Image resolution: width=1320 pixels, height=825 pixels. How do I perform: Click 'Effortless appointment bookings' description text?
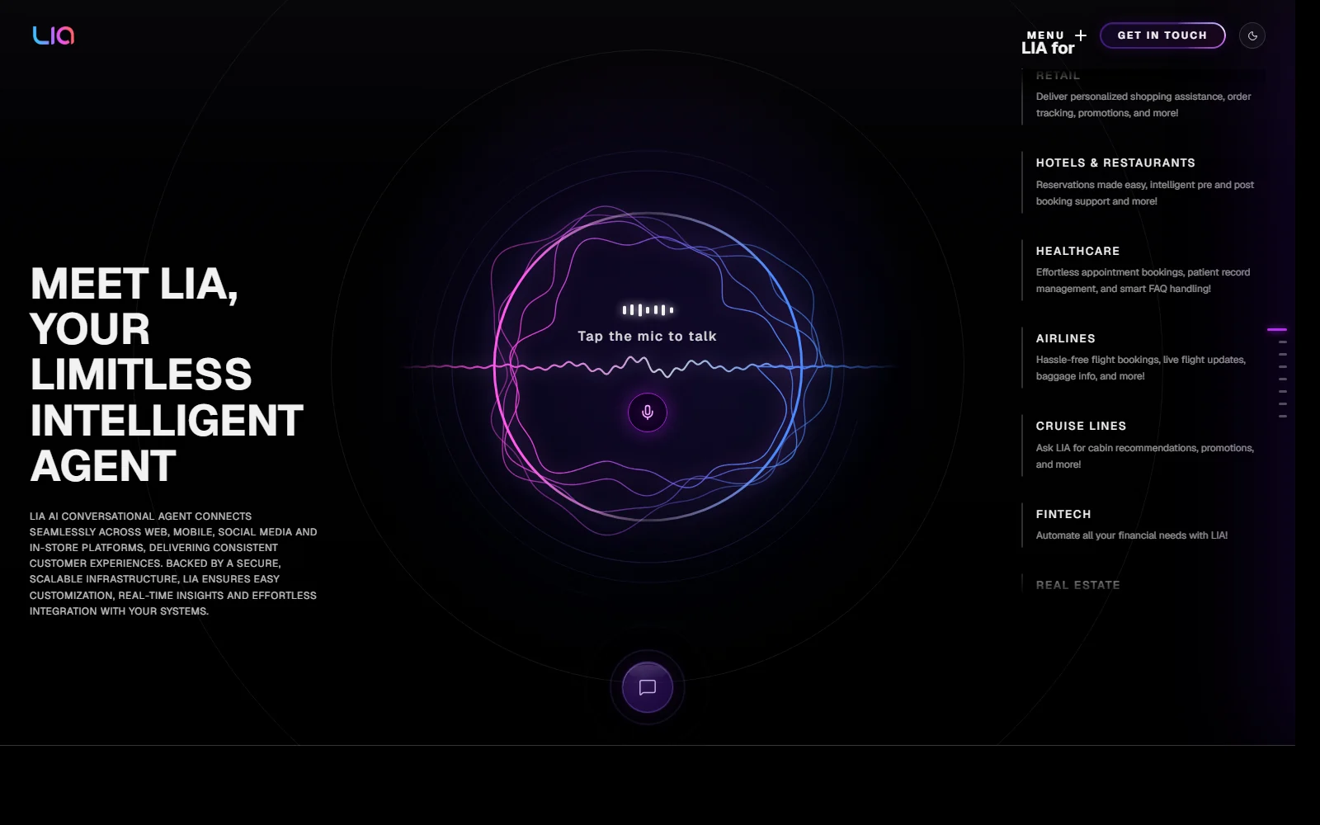tap(1143, 280)
